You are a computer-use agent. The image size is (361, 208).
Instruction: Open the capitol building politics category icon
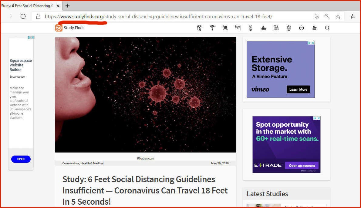(x=263, y=28)
